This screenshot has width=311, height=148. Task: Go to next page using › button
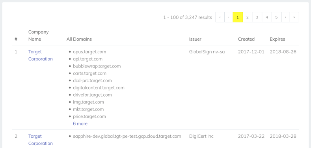286,17
